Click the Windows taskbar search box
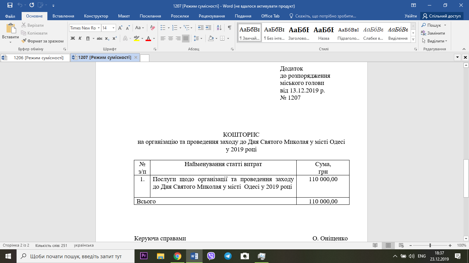The height and width of the screenshot is (263, 469). (x=76, y=256)
